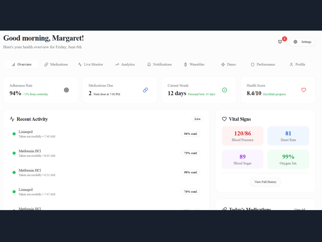Open the Performance tab
322x242 pixels.
click(263, 65)
